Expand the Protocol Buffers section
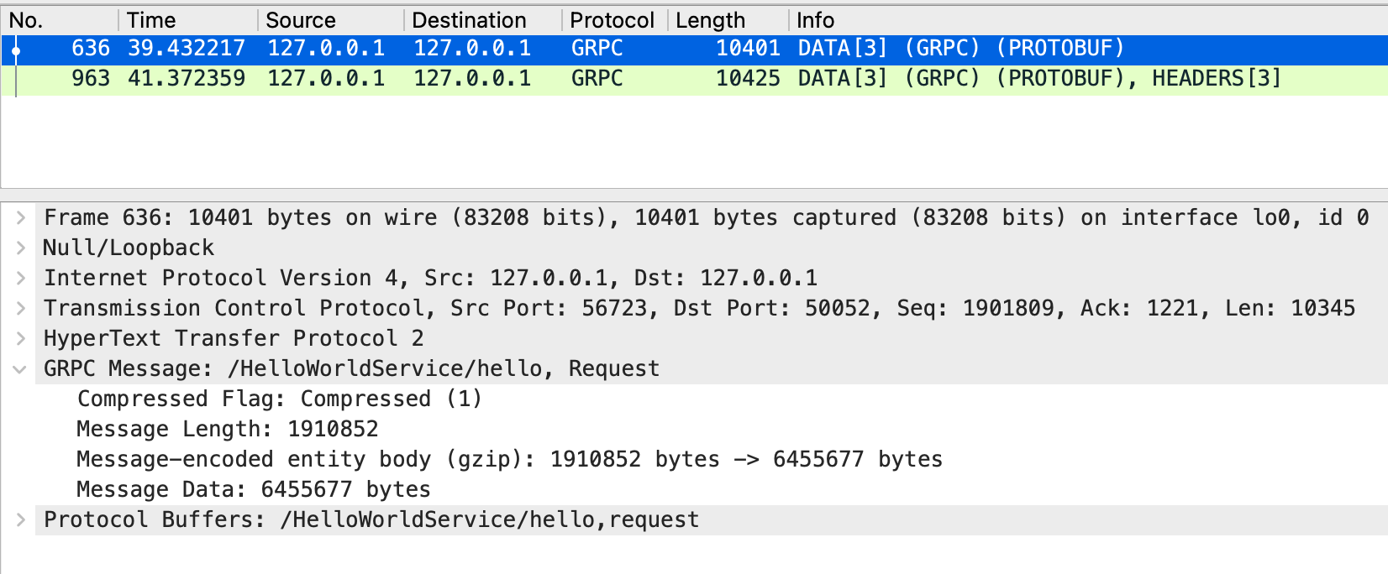 pyautogui.click(x=21, y=519)
